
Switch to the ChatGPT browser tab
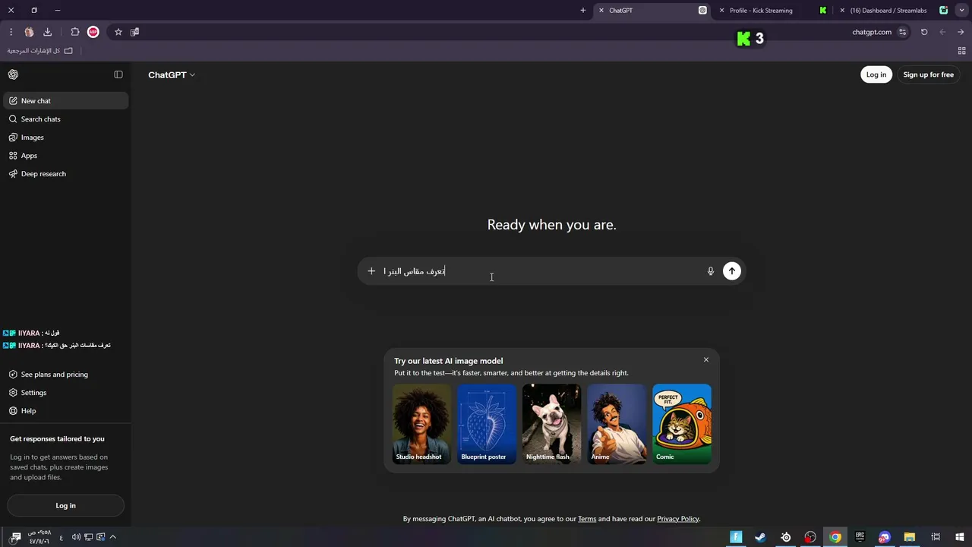[x=653, y=11]
